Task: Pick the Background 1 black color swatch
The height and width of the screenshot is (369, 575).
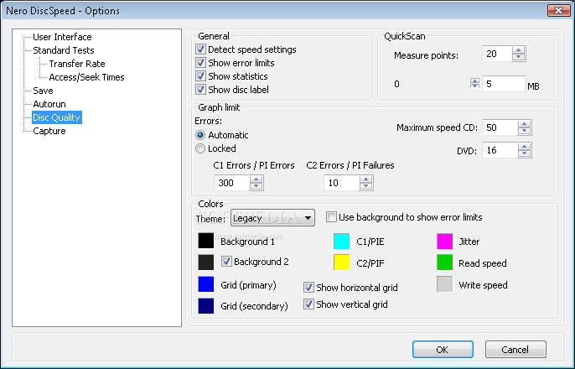Action: tap(205, 241)
